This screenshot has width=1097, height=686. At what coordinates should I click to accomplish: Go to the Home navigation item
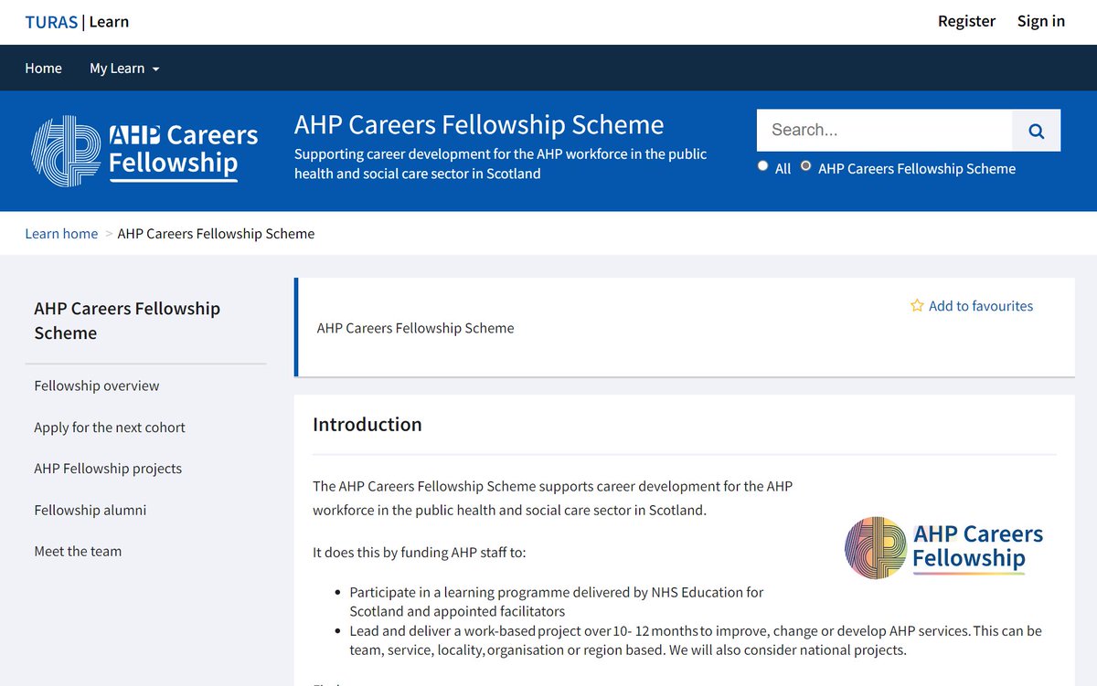(44, 69)
